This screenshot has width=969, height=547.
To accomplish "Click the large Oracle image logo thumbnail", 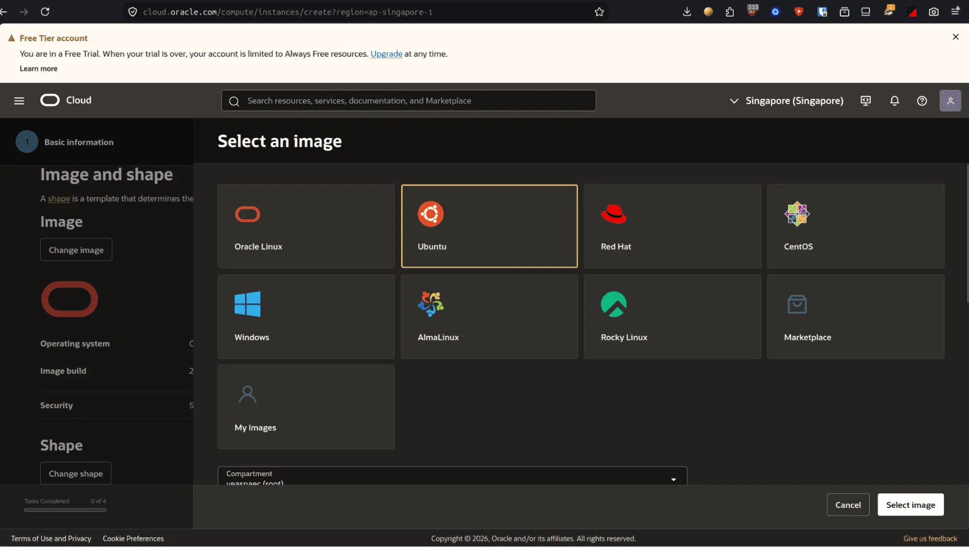I will click(x=69, y=299).
